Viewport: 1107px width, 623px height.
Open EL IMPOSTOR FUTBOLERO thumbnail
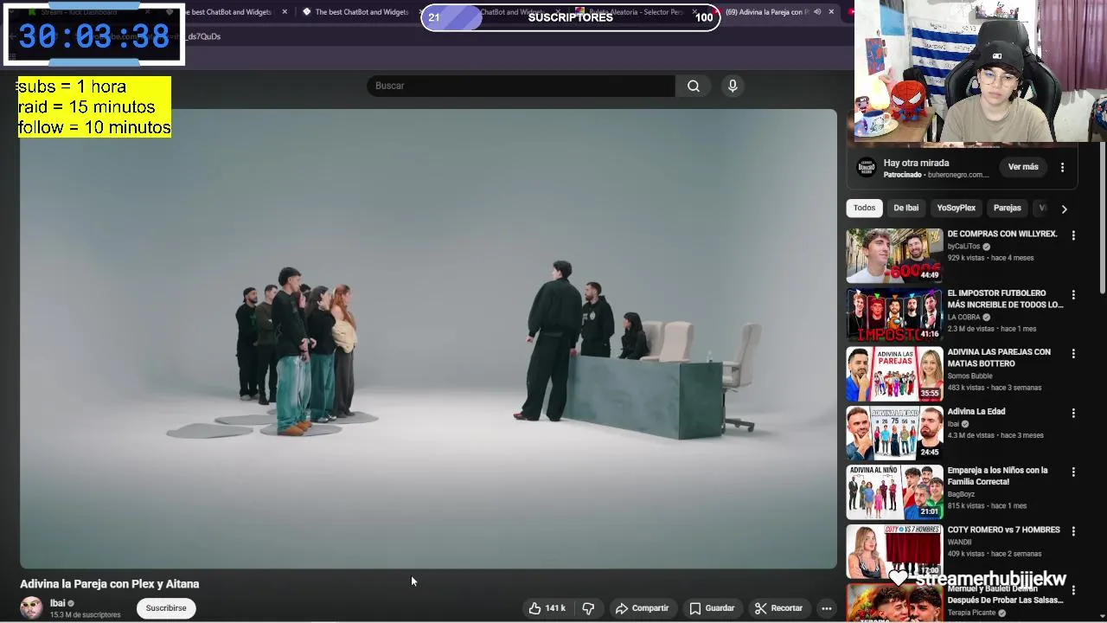(x=894, y=314)
